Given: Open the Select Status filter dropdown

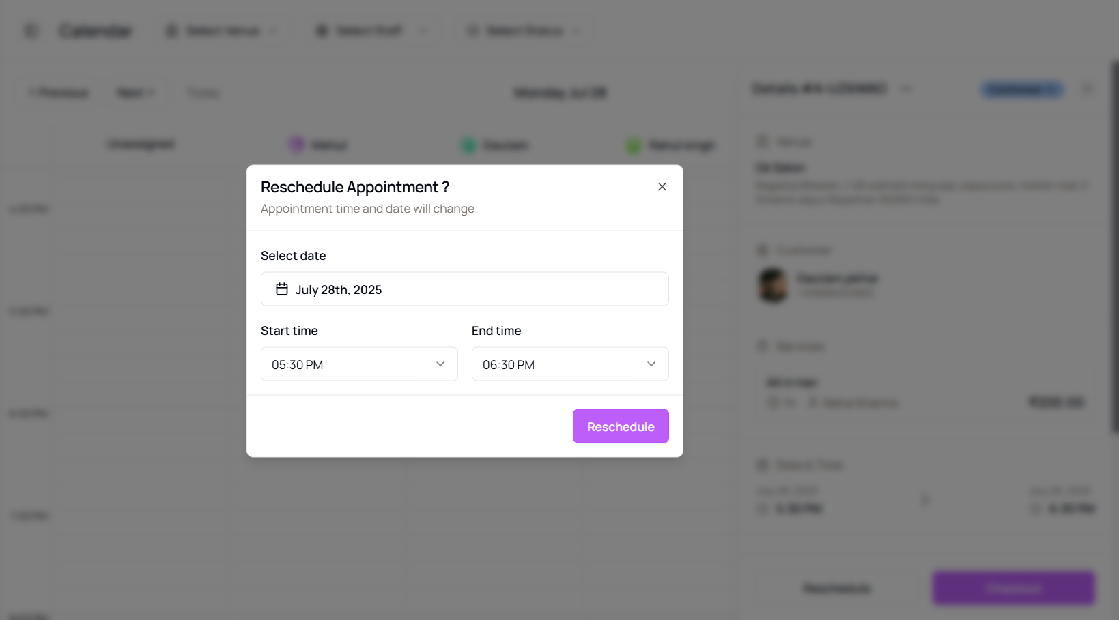Looking at the screenshot, I should coord(524,31).
